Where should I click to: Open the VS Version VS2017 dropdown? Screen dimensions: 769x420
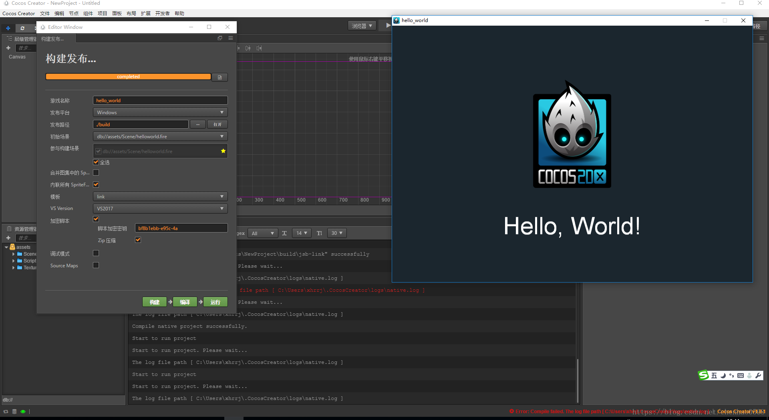point(160,209)
